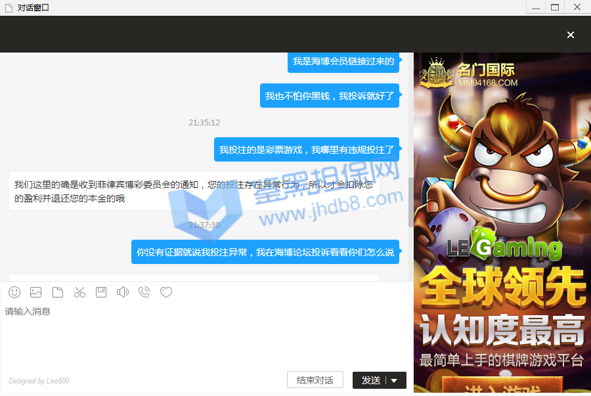Click the agent's reply about 菲律宾博彩委员会
591x396 pixels.
[194, 191]
